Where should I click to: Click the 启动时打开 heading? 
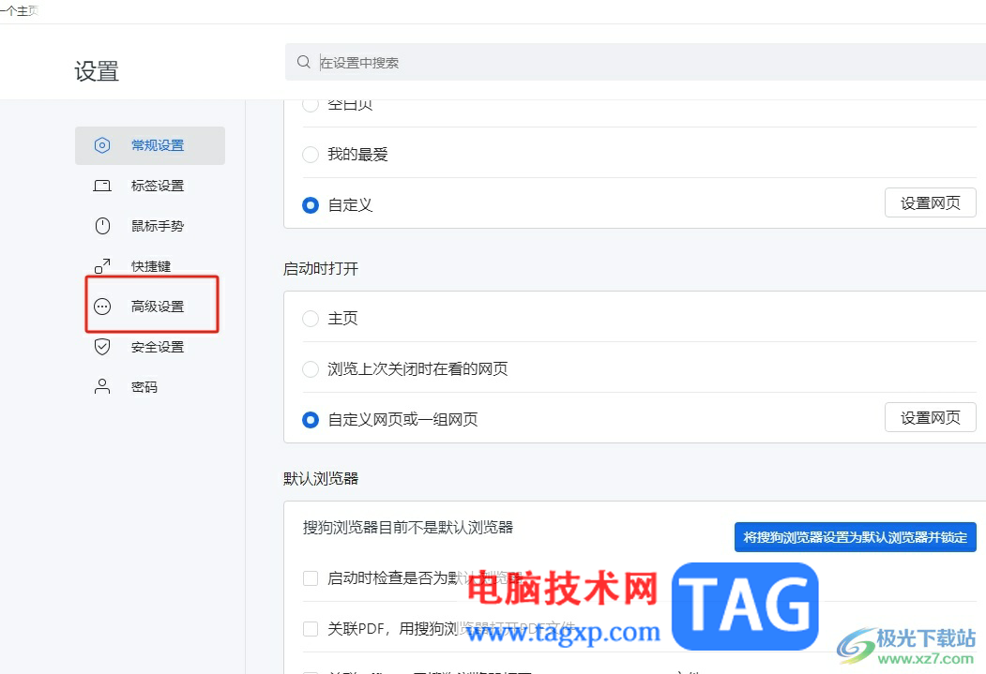(321, 269)
